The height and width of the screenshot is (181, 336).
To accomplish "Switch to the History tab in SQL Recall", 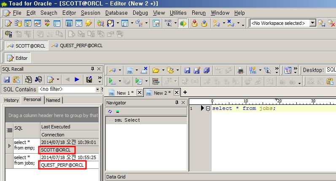I will pyautogui.click(x=11, y=100).
